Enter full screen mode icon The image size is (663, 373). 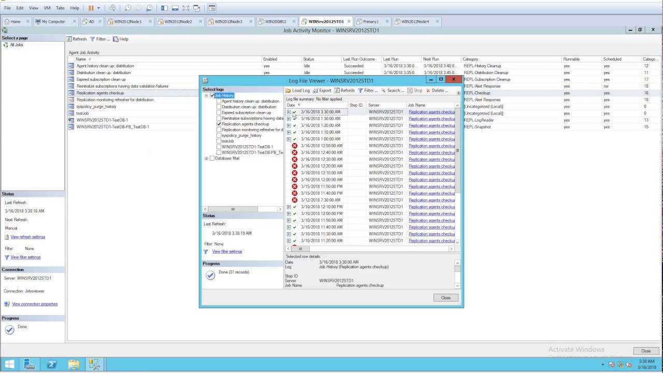186,8
